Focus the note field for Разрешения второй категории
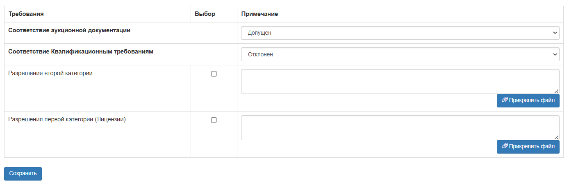569x183 pixels. (400, 81)
